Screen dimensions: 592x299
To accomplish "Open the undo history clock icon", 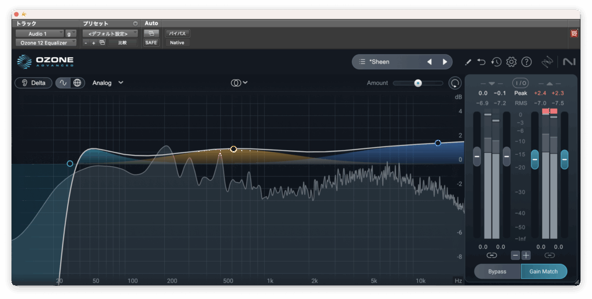I will tap(496, 62).
